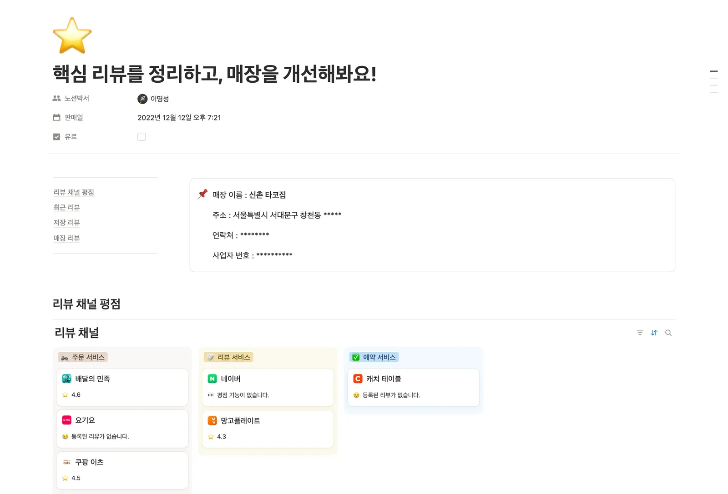Click the 이명성 avatar icon
The width and height of the screenshot is (728, 494).
tap(142, 99)
